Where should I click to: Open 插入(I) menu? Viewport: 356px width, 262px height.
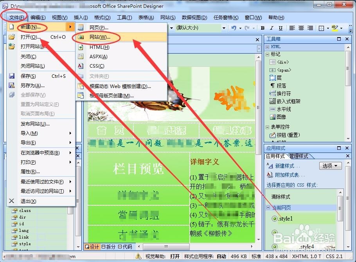pyautogui.click(x=81, y=18)
